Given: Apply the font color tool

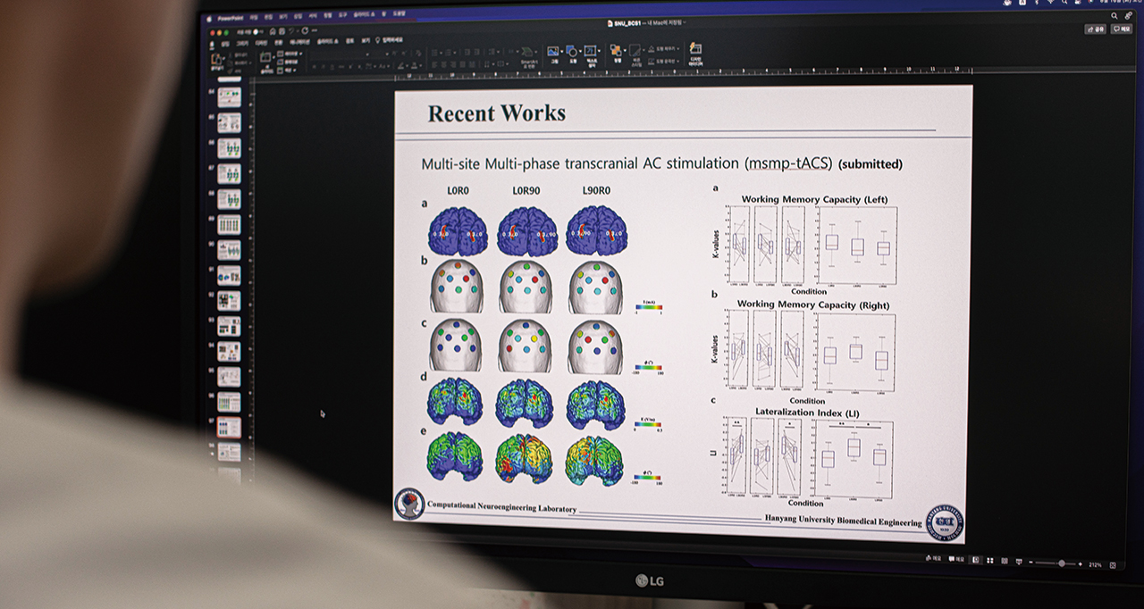Looking at the screenshot, I should (x=414, y=65).
